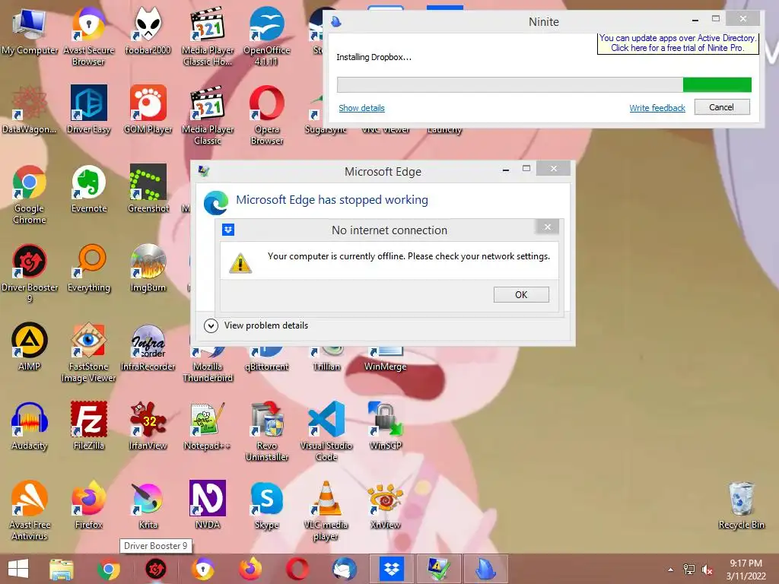Image resolution: width=779 pixels, height=584 pixels.
Task: Select the Krita desktop icon
Action: tap(148, 505)
